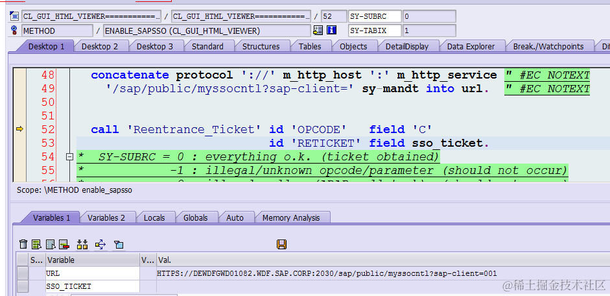This screenshot has width=610, height=296.
Task: Click the 'Reentrance_Ticket' string on line 52
Action: pyautogui.click(x=195, y=129)
